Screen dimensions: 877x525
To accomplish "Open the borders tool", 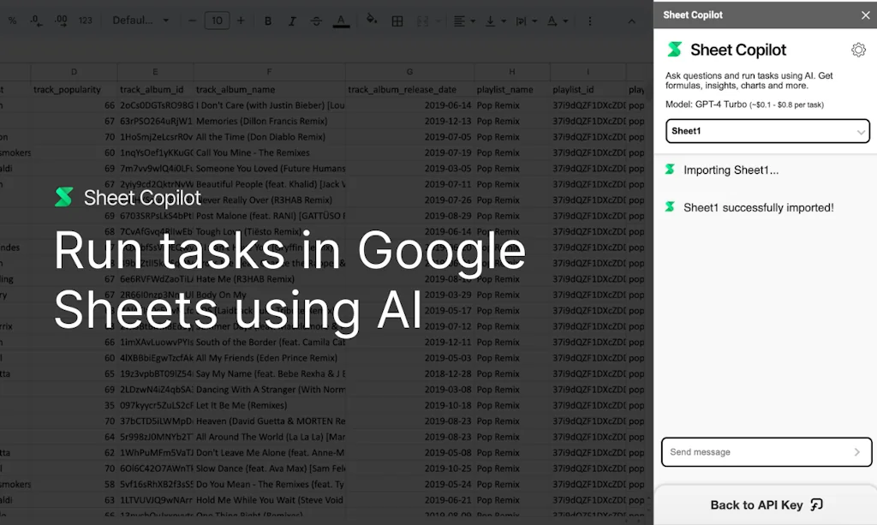I will tap(397, 21).
